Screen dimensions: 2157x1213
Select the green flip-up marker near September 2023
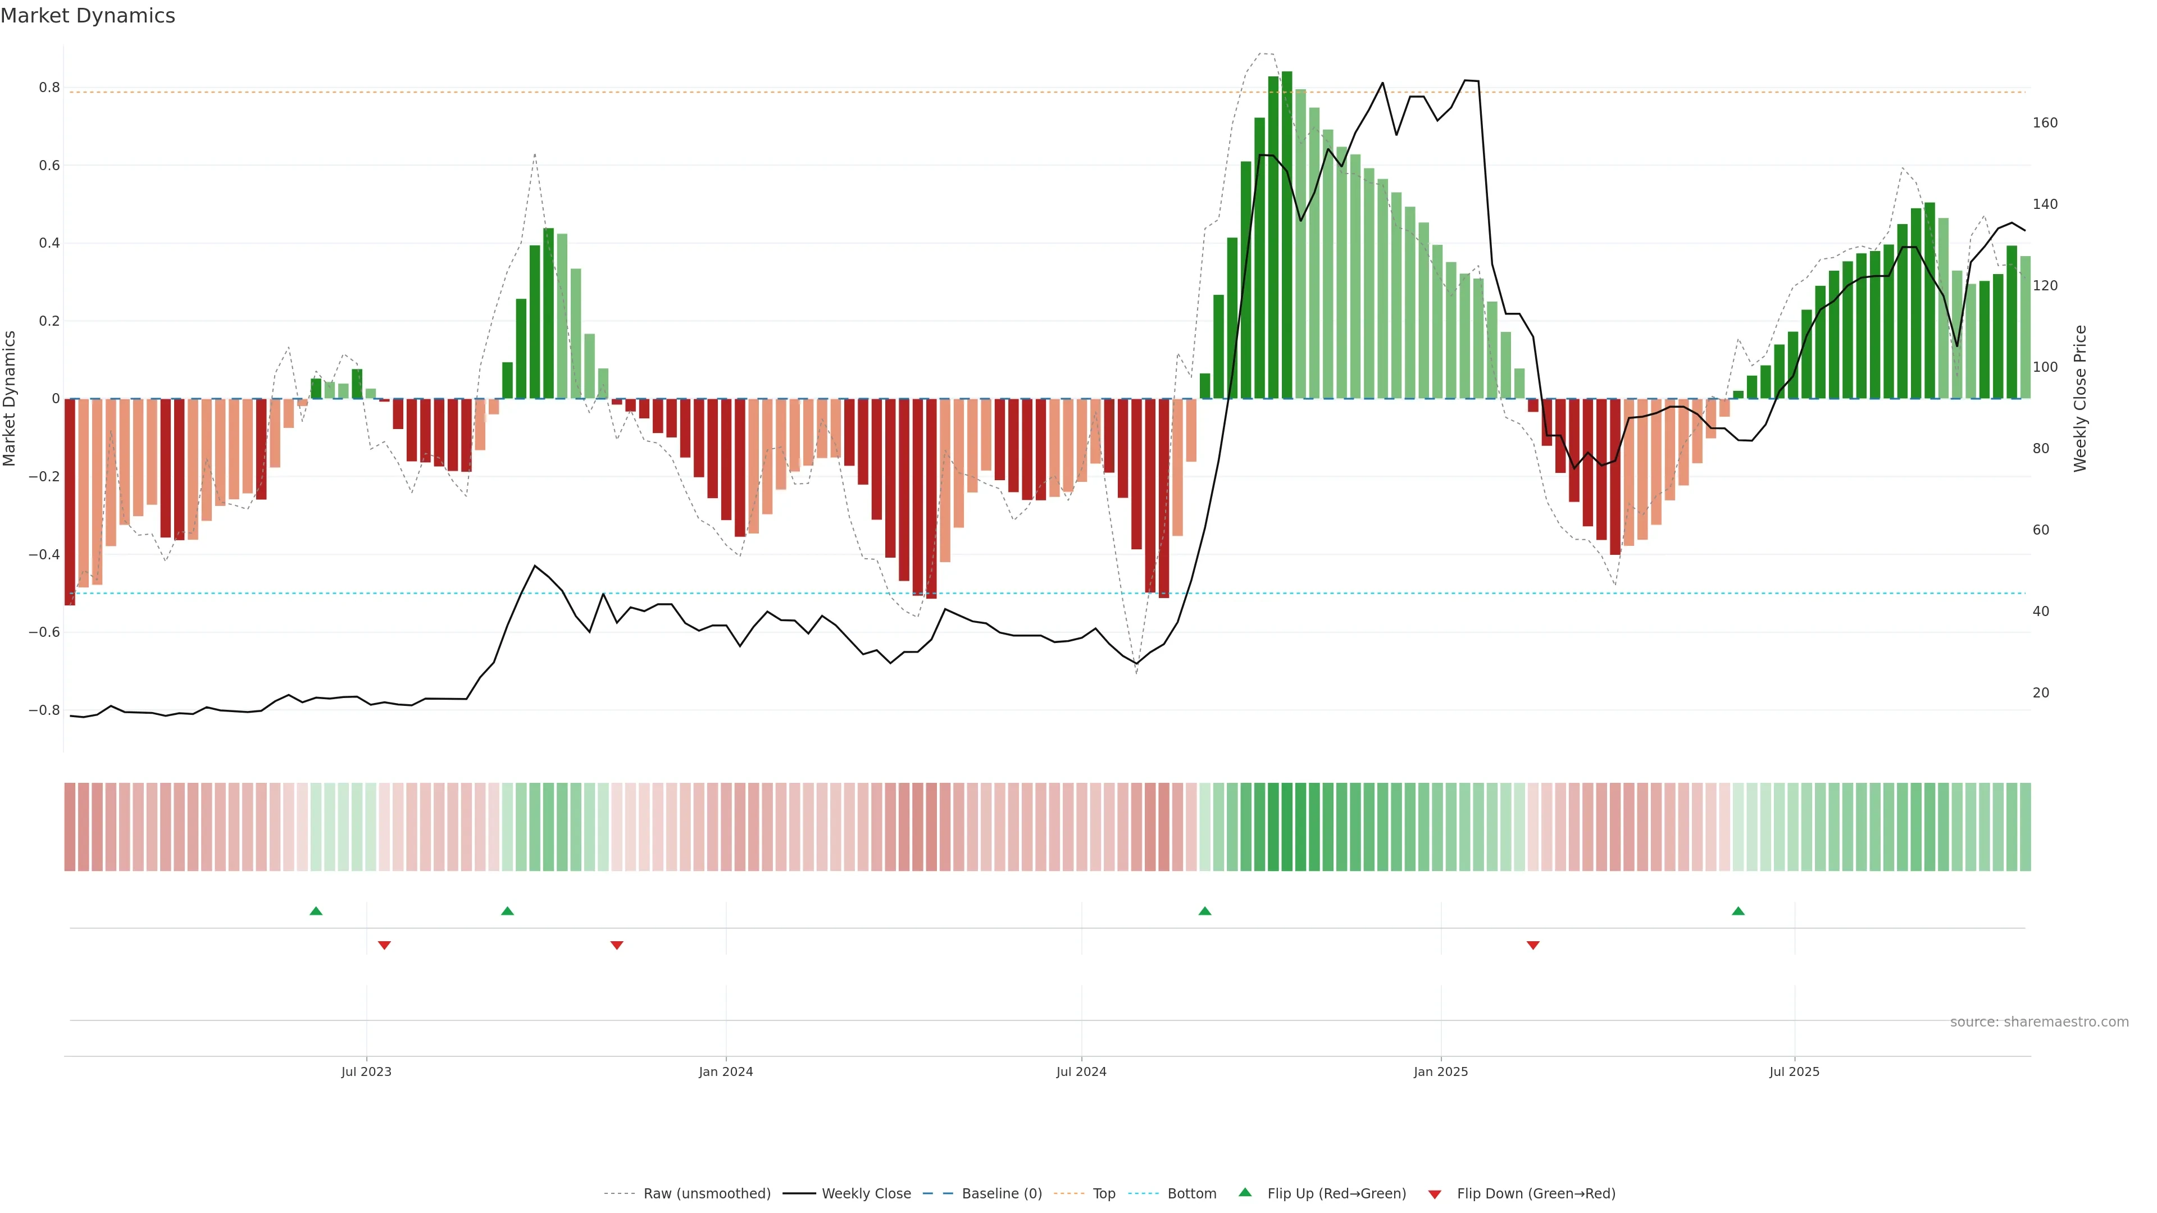click(x=507, y=911)
